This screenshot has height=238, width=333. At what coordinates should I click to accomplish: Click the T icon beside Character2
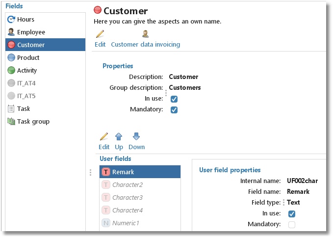coord(106,185)
